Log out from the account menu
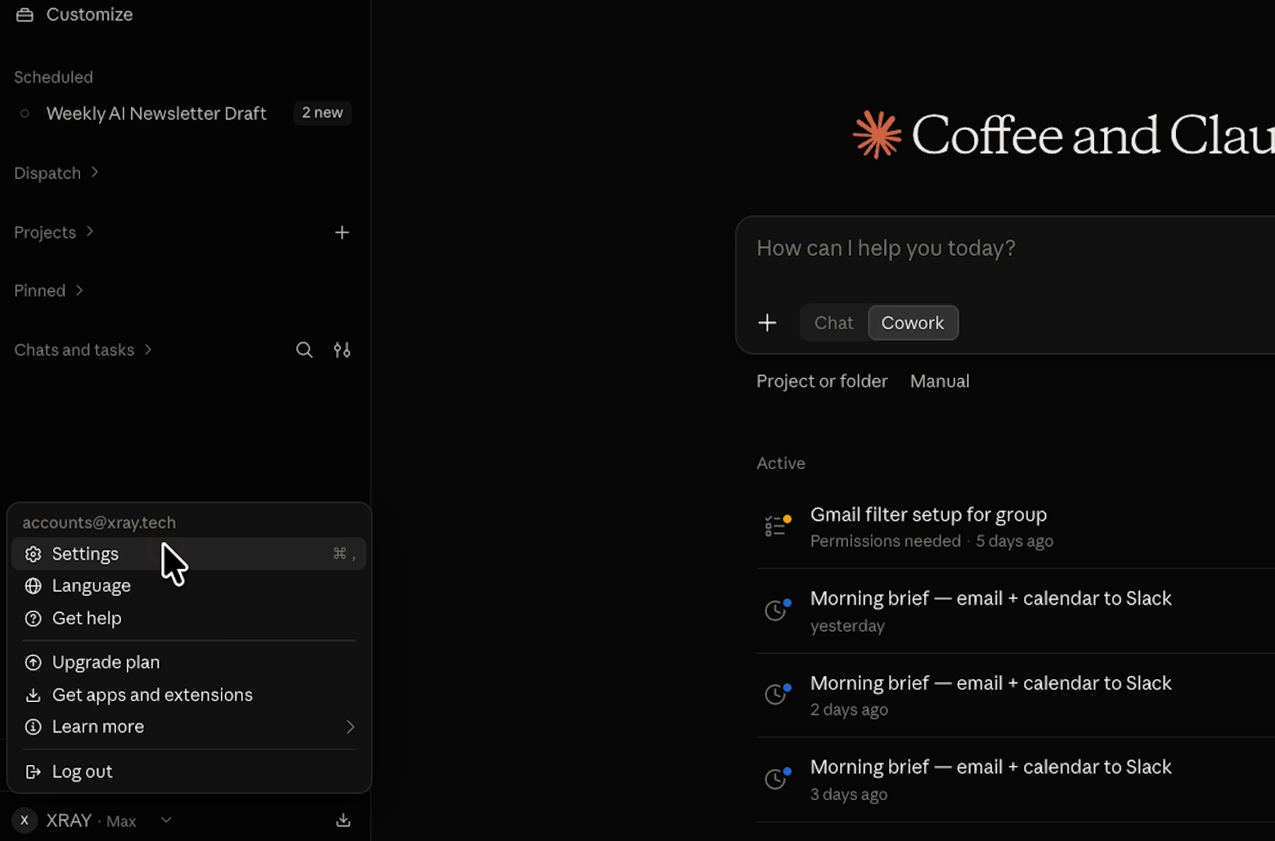The width and height of the screenshot is (1275, 841). click(189, 772)
